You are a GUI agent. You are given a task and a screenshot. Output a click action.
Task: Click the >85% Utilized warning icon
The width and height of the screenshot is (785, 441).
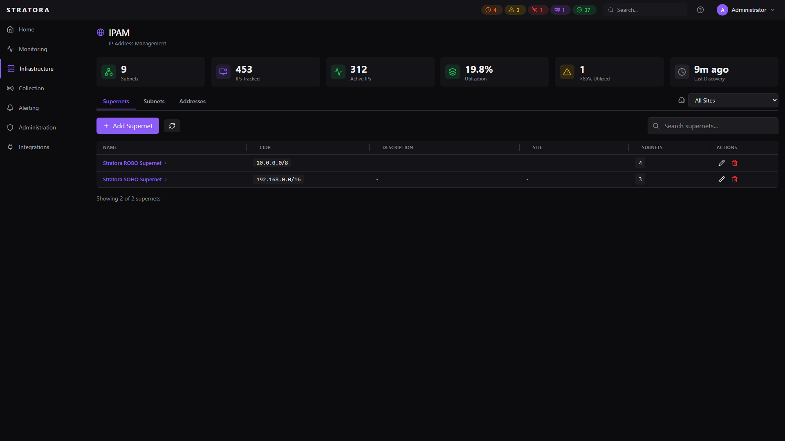[x=567, y=72]
